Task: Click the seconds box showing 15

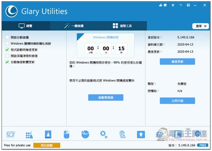Action: coord(121,49)
